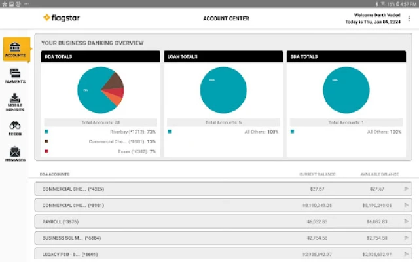The image size is (419, 262).
Task: Select the Business Sol M (*6884) account row
Action: 196,238
